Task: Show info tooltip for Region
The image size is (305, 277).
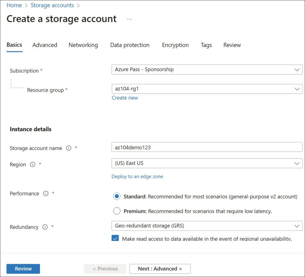Action: [33, 164]
